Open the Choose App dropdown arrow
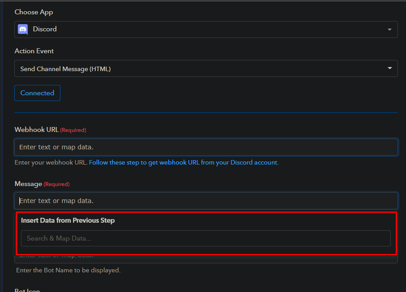Viewport: 406px width, 292px height. pos(389,30)
